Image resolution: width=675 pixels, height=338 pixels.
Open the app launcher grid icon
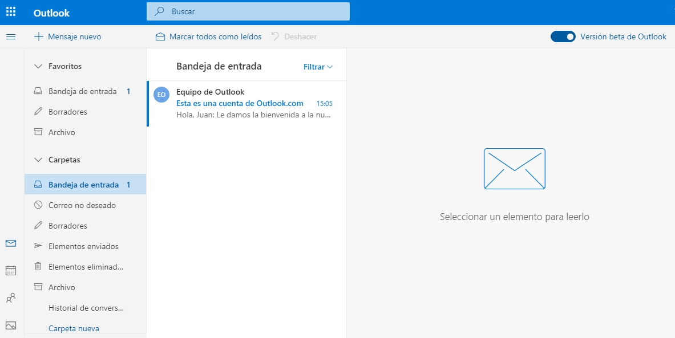pyautogui.click(x=11, y=11)
